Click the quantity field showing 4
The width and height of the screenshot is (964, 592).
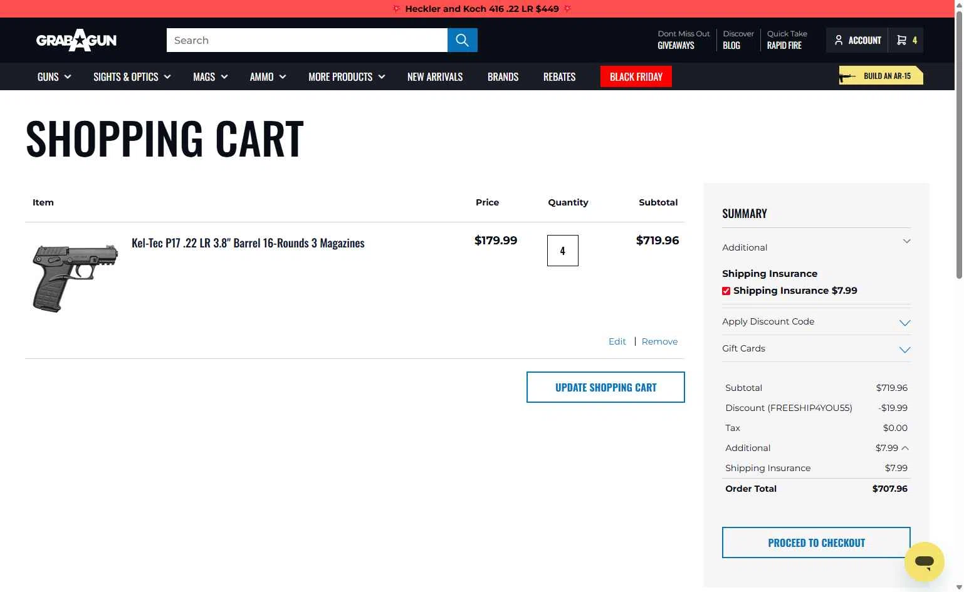[x=562, y=251]
